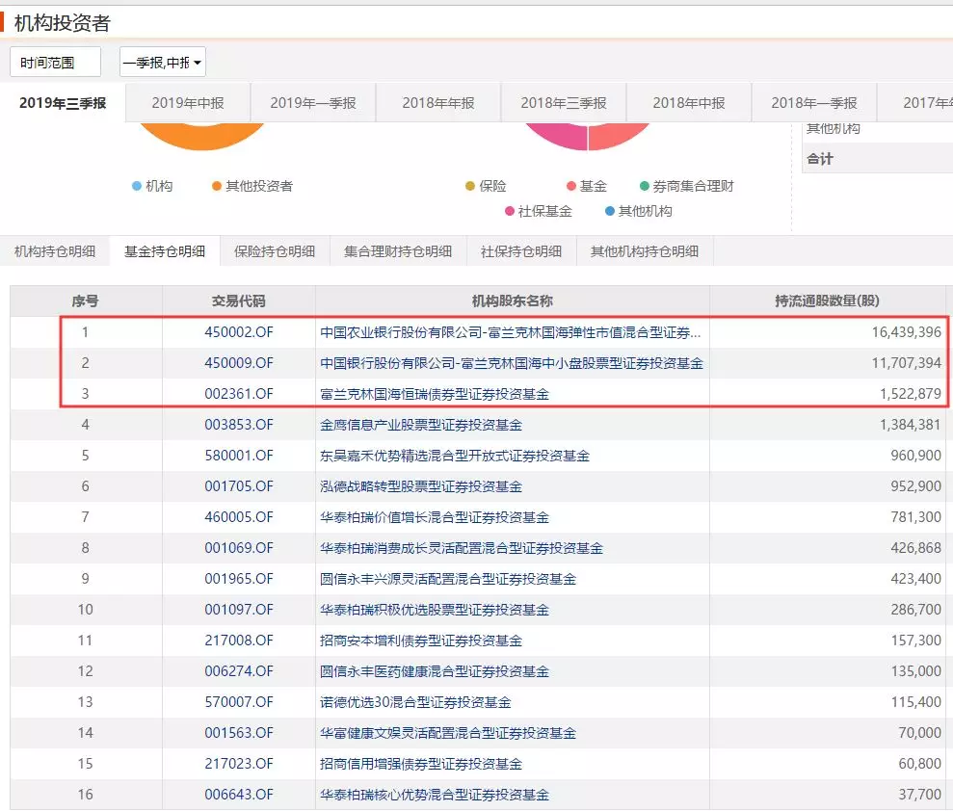The height and width of the screenshot is (811, 953).
Task: Sort by 持流通股数量(股) column header
Action: [x=828, y=301]
